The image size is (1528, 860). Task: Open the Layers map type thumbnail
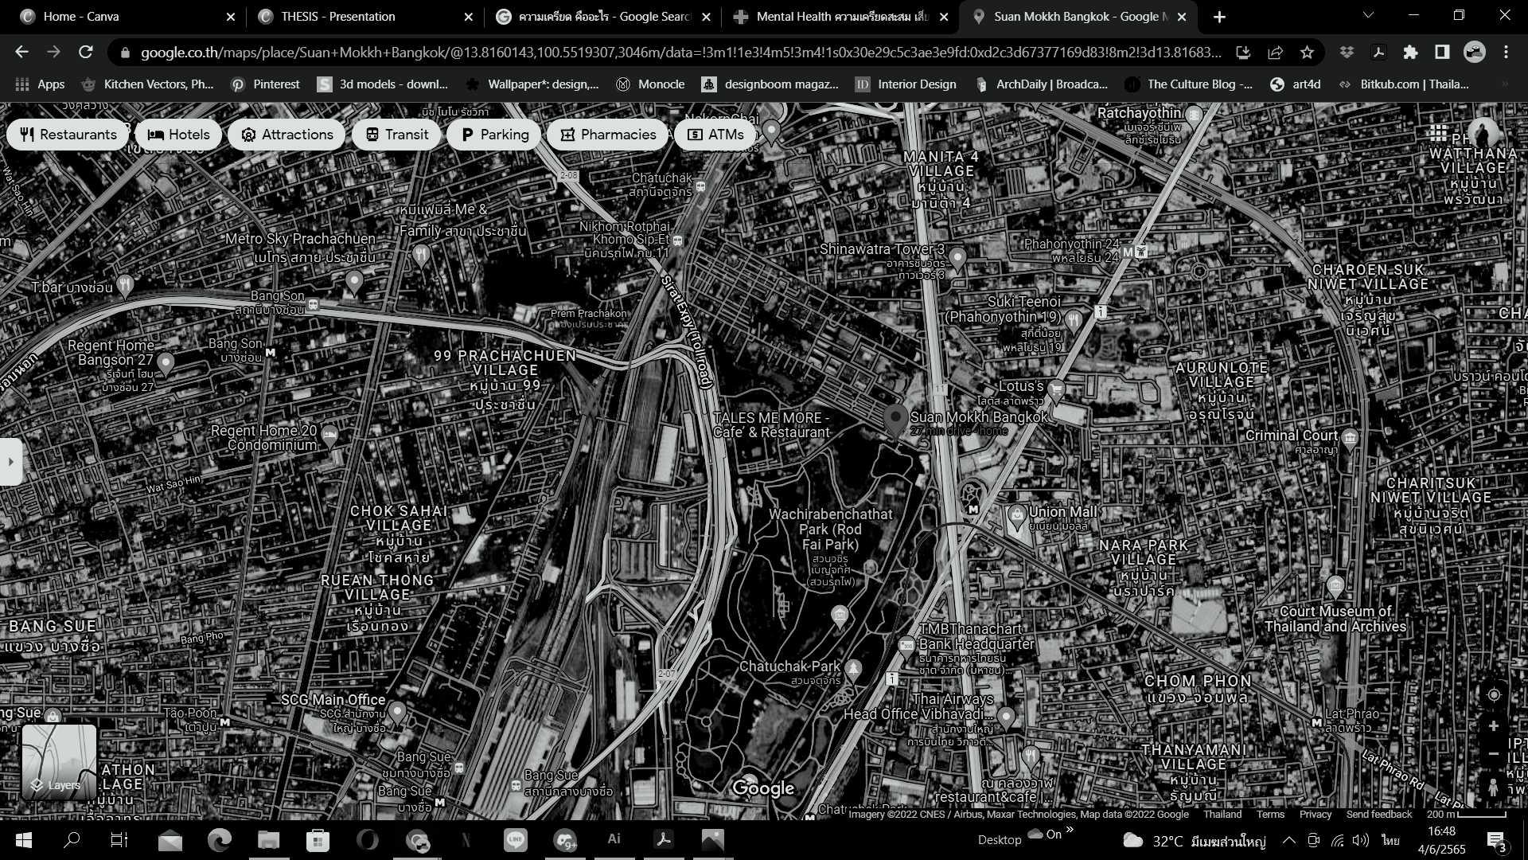pos(59,762)
